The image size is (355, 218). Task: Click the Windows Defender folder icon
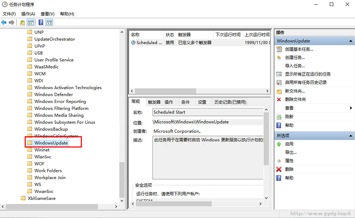[29, 94]
